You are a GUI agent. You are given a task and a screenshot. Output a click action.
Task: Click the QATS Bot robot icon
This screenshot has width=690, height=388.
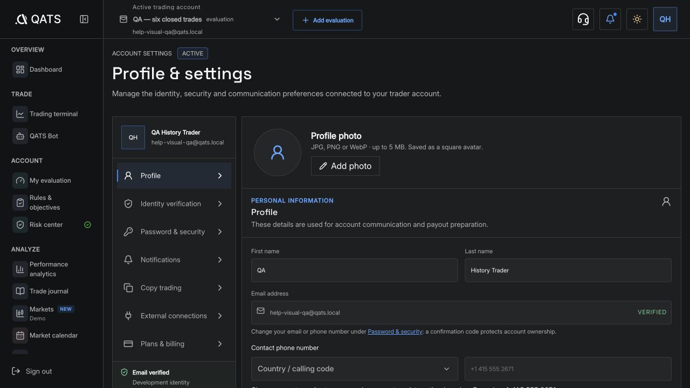click(x=20, y=136)
